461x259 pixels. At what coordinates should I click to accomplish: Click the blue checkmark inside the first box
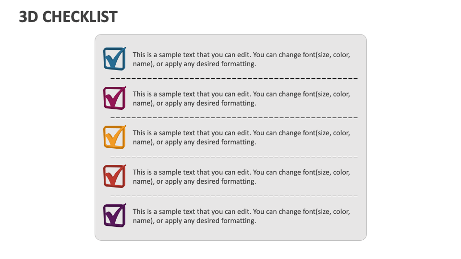tap(115, 58)
